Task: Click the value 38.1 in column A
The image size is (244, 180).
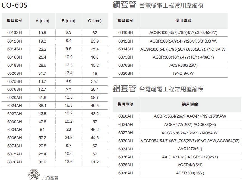Action: [x=42, y=106]
